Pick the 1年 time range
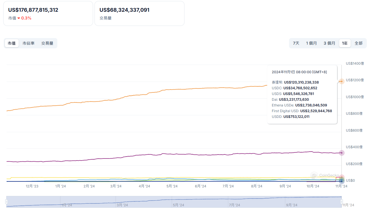 [x=345, y=43]
